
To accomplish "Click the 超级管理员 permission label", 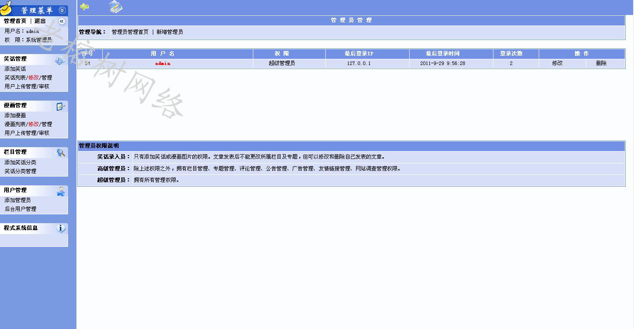I will coord(113,180).
